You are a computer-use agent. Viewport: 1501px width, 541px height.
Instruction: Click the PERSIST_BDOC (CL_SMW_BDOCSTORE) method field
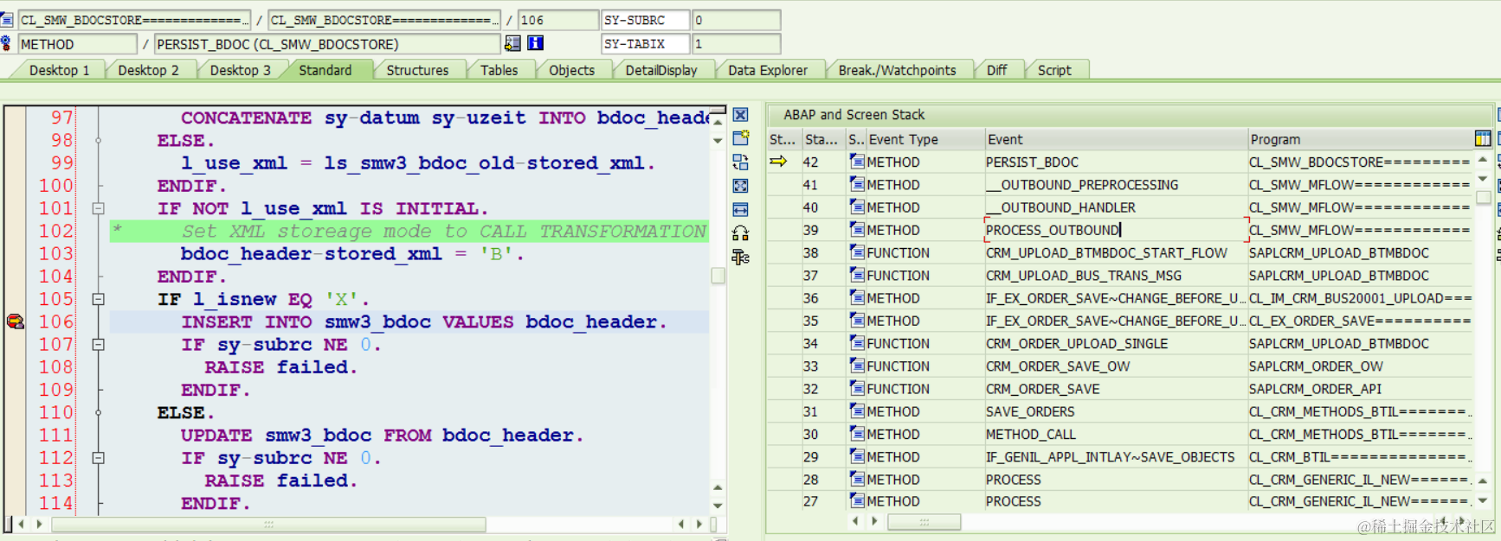click(x=327, y=44)
